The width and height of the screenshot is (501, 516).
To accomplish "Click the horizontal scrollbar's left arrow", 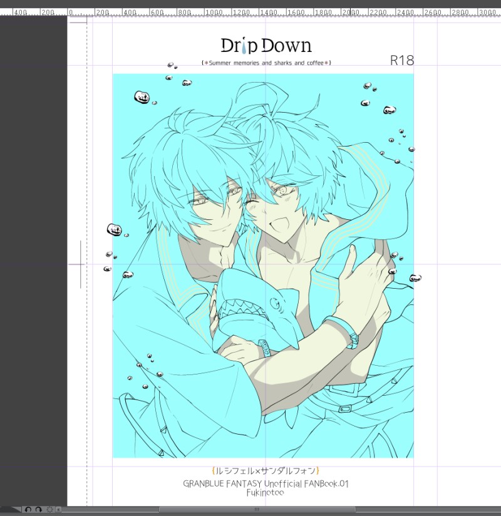I will tap(59, 509).
